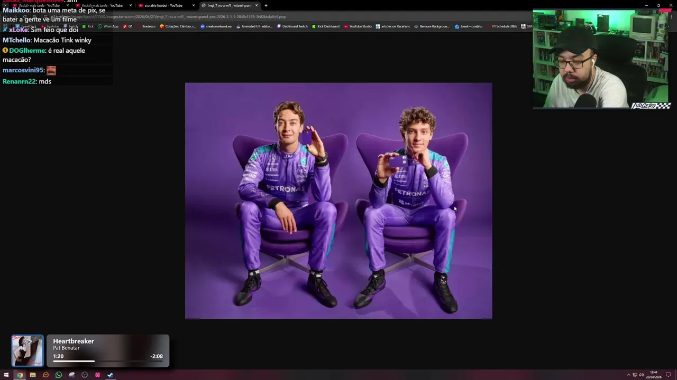Open Google Chrome from the taskbar
The image size is (677, 380).
(20, 375)
